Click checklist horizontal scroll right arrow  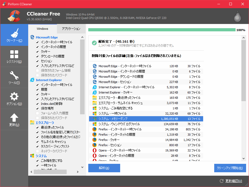[78, 172]
